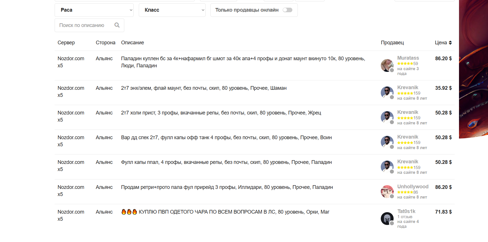Toggle Только продавцы онлайн switch
This screenshot has height=242, width=488.
click(288, 10)
